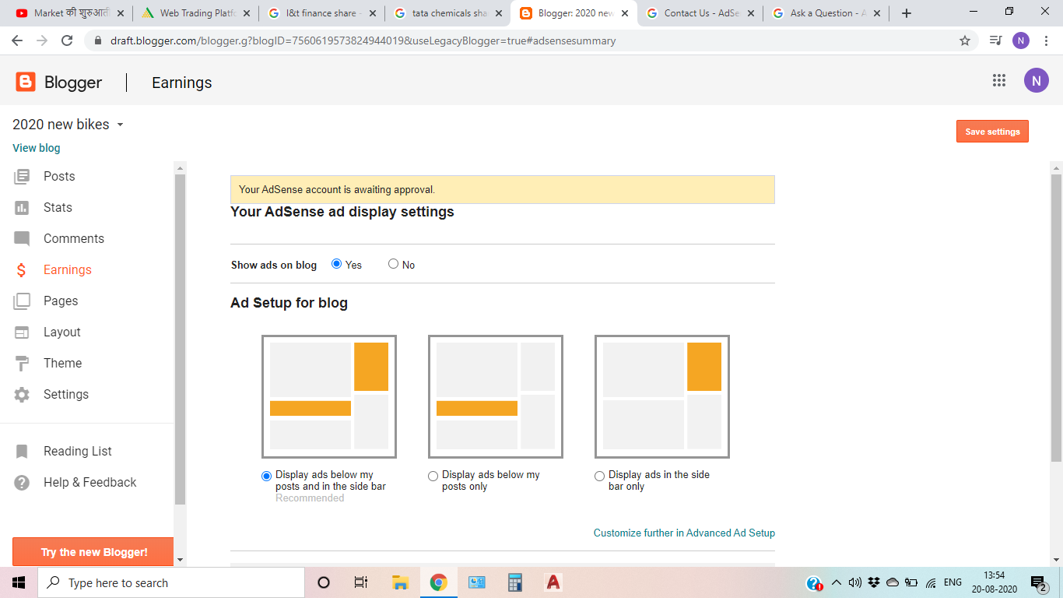1063x598 pixels.
Task: Select ads below posts and side bar
Action: 267,476
